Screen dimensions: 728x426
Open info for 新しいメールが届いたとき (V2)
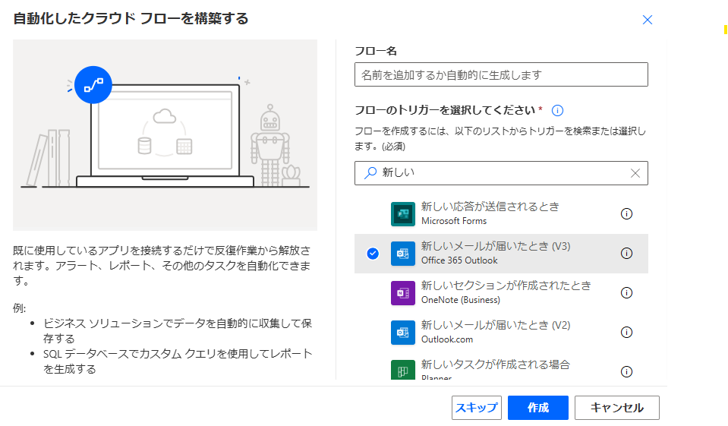626,332
